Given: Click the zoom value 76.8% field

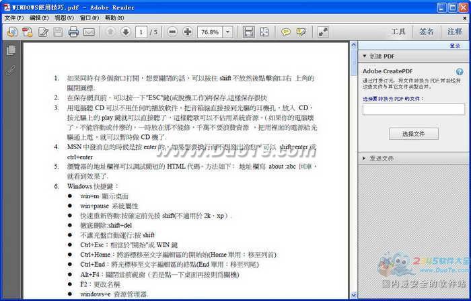Looking at the screenshot, I should pyautogui.click(x=210, y=32).
